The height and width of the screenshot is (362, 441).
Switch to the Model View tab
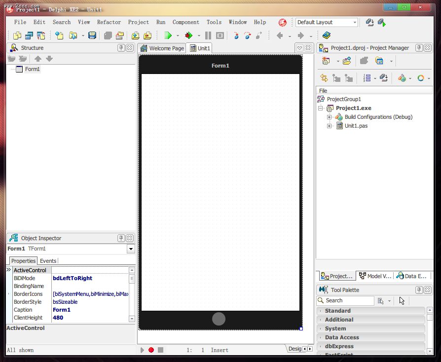click(x=375, y=276)
